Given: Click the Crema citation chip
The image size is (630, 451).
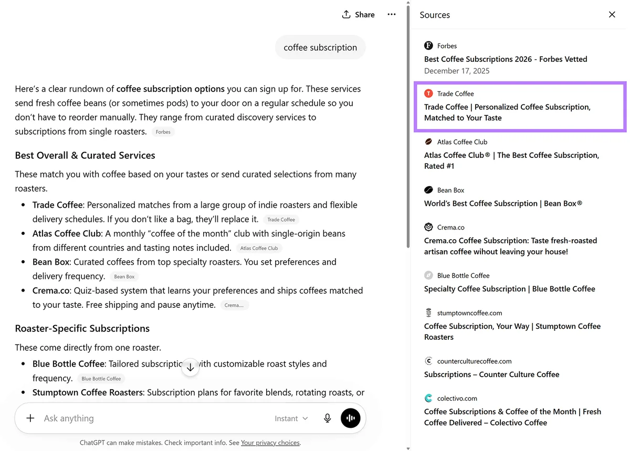Looking at the screenshot, I should click(234, 305).
